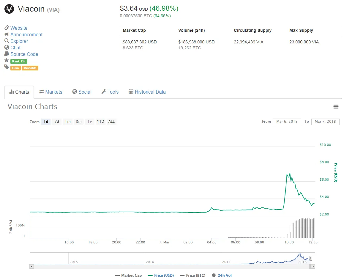This screenshot has width=344, height=277.
Task: Toggle the Price (USD) series in legend
Action: [x=161, y=275]
